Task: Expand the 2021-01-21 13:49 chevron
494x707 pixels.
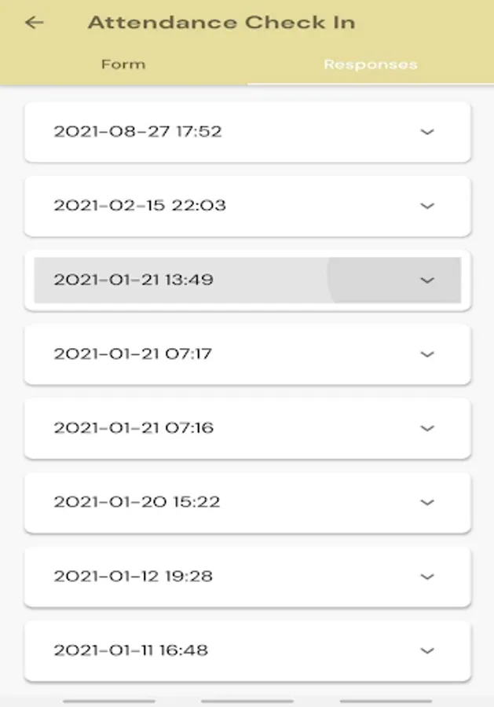Action: (426, 280)
